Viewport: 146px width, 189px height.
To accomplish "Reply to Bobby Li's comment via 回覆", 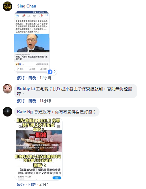I will click(x=32, y=101).
